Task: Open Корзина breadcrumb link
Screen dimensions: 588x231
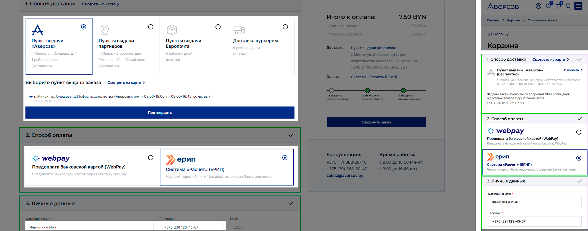Action: tap(513, 20)
